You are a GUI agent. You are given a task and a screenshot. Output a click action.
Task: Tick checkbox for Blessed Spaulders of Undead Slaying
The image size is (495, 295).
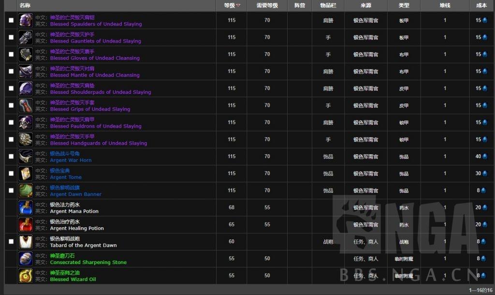point(11,20)
